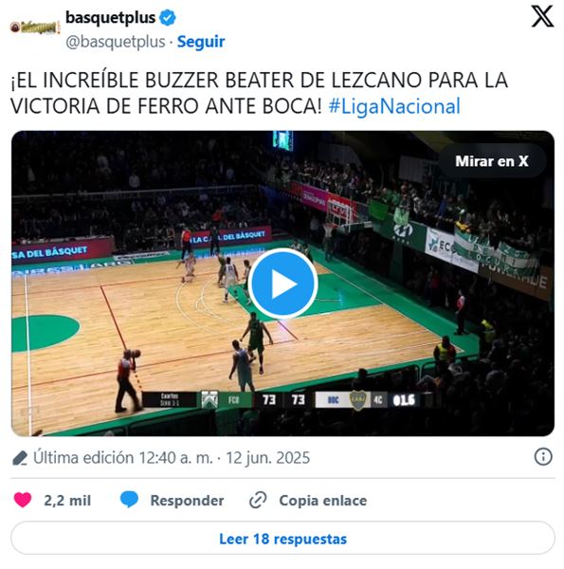Screen dimensions: 564x569
Task: Click the basquetplus display name
Action: pos(111,18)
